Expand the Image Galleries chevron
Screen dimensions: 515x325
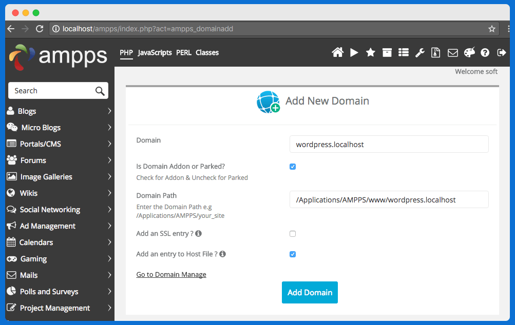click(x=109, y=176)
